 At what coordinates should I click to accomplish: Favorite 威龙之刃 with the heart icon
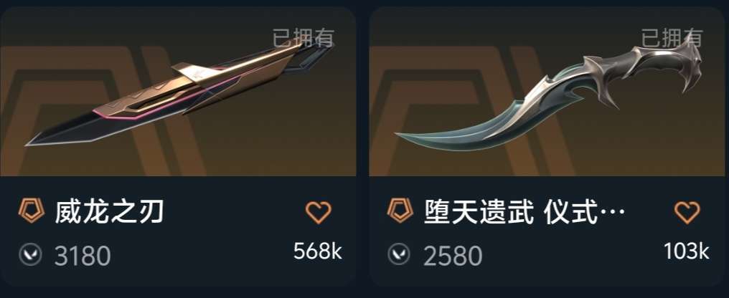319,213
